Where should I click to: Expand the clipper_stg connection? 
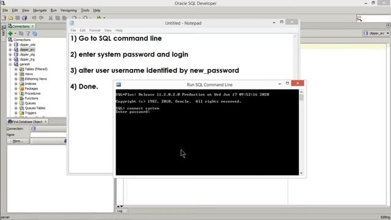[x=10, y=54]
